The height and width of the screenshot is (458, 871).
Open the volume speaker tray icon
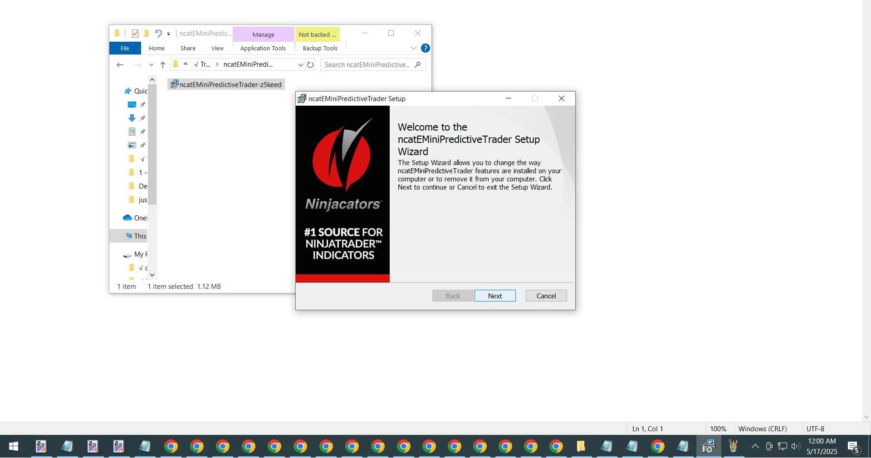click(x=795, y=447)
